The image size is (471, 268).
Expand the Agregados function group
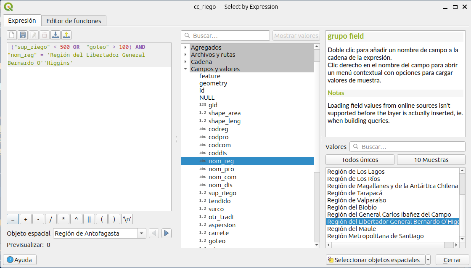185,48
